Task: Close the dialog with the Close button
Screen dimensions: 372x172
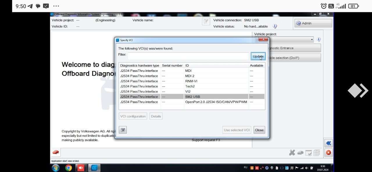Action: pos(259,130)
